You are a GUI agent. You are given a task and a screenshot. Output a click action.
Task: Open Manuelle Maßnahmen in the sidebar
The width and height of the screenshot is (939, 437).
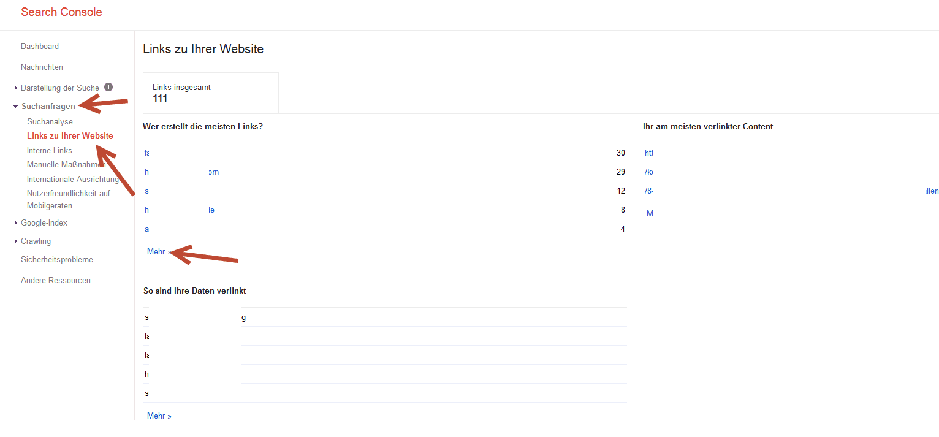(x=66, y=164)
